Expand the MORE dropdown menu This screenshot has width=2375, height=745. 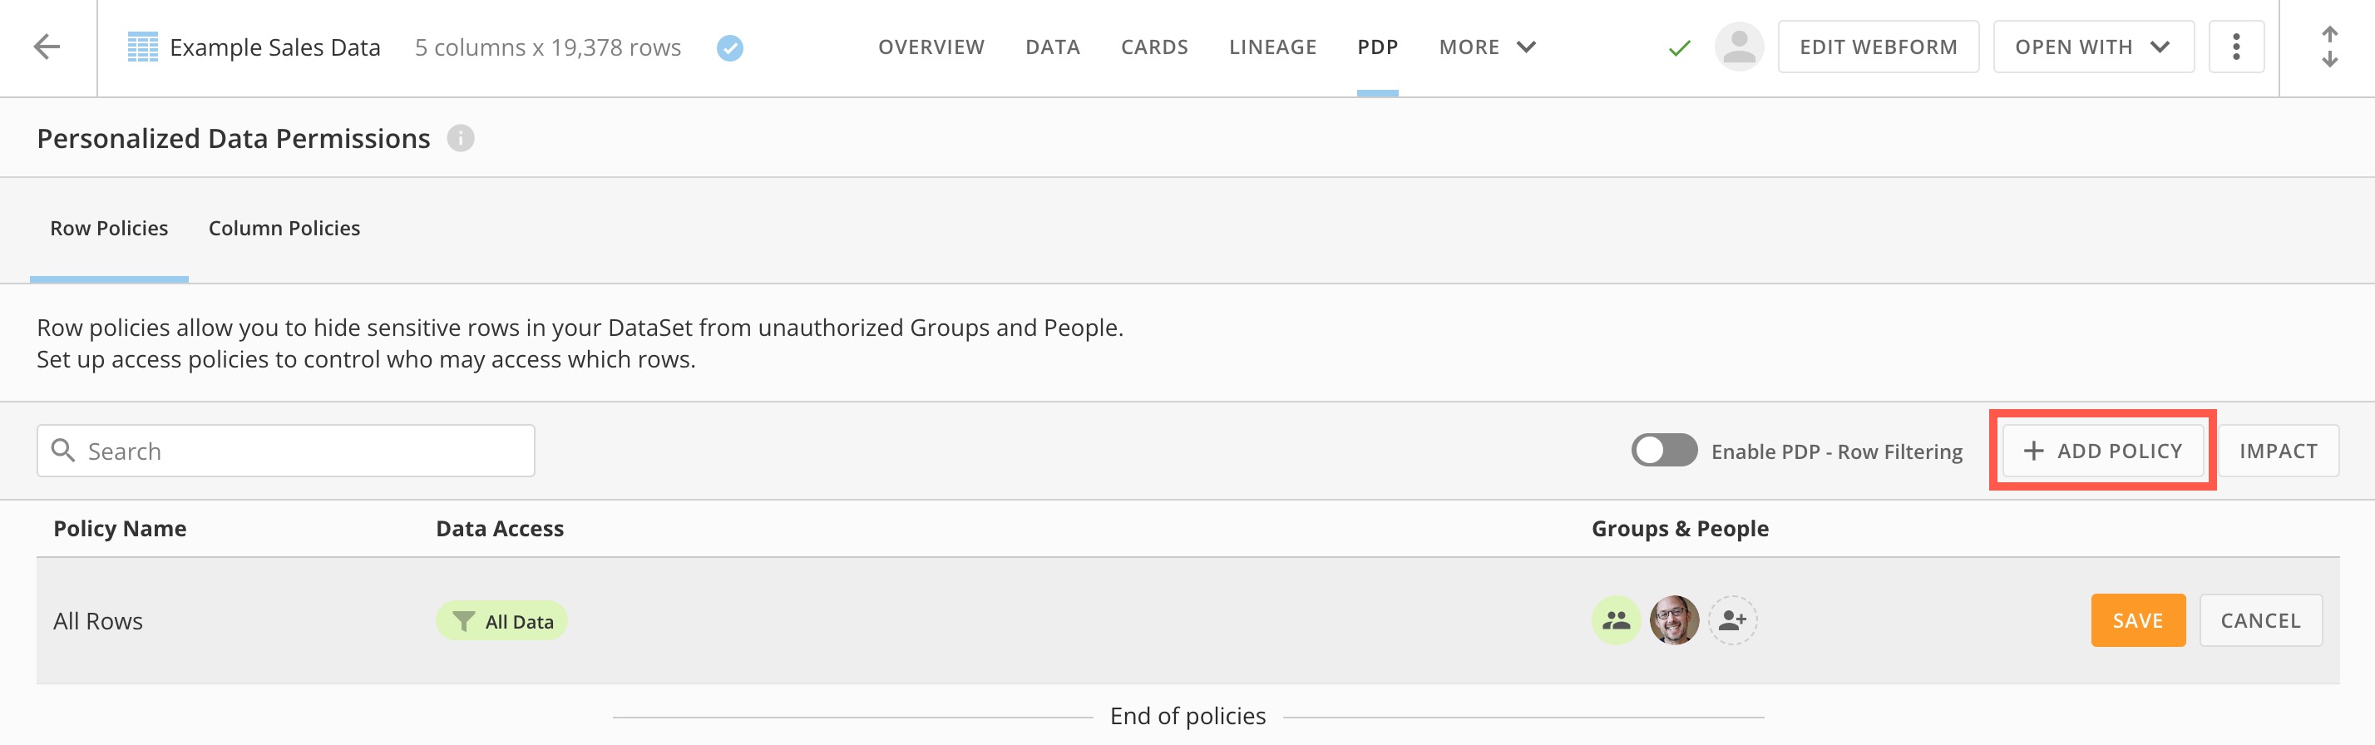(x=1486, y=47)
